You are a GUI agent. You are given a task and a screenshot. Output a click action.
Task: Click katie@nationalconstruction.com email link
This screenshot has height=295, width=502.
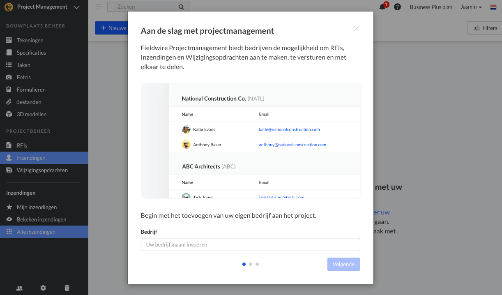point(289,129)
